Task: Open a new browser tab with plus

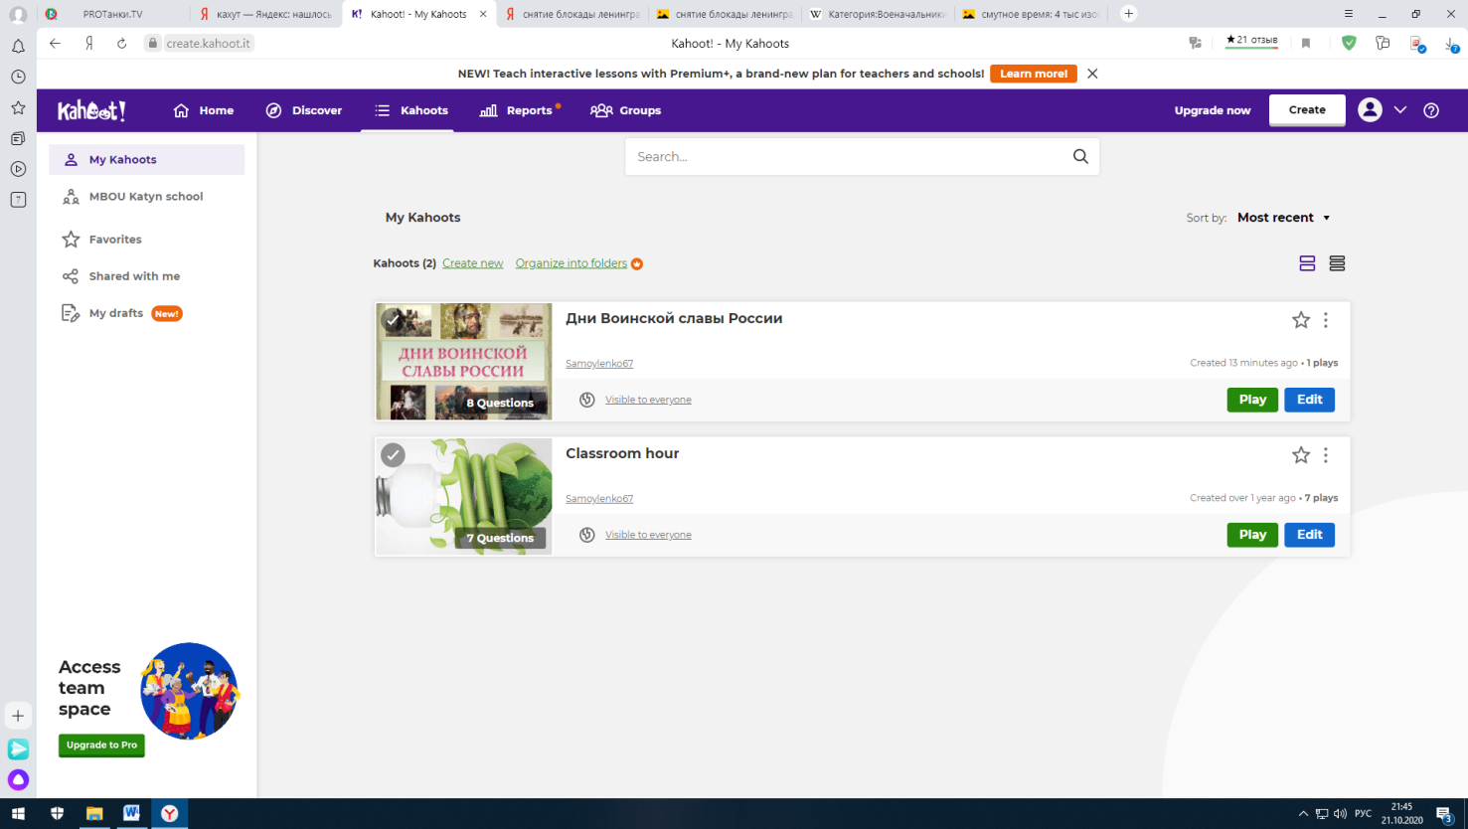Action: pyautogui.click(x=1128, y=14)
